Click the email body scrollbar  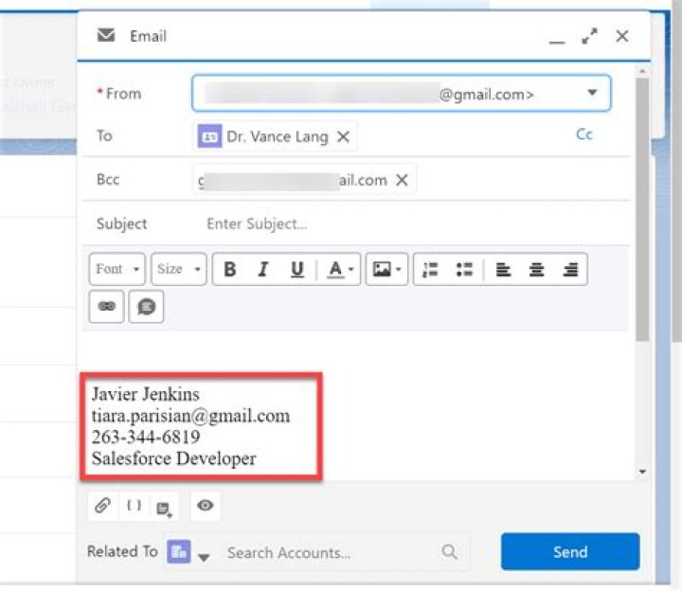pyautogui.click(x=642, y=209)
